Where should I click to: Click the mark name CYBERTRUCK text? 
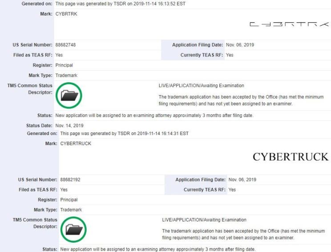point(76,144)
